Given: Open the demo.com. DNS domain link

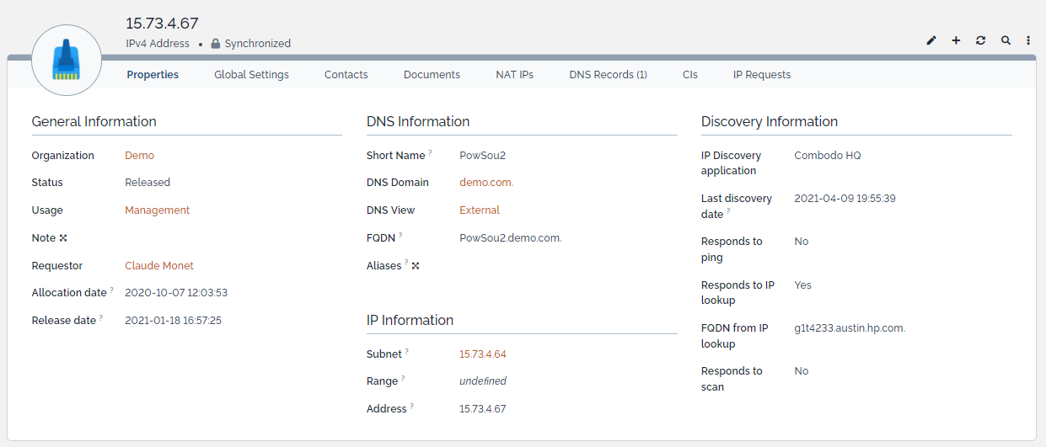Looking at the screenshot, I should pyautogui.click(x=486, y=183).
